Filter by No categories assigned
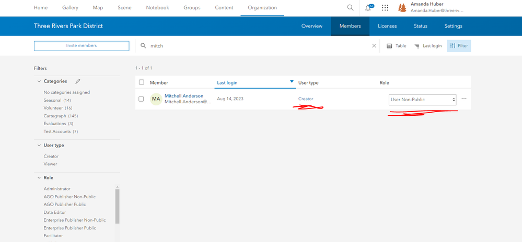Screen dimensions: 522x242 point(66,92)
